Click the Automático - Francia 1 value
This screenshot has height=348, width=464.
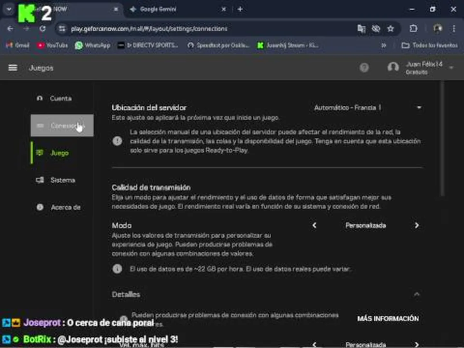(x=348, y=107)
